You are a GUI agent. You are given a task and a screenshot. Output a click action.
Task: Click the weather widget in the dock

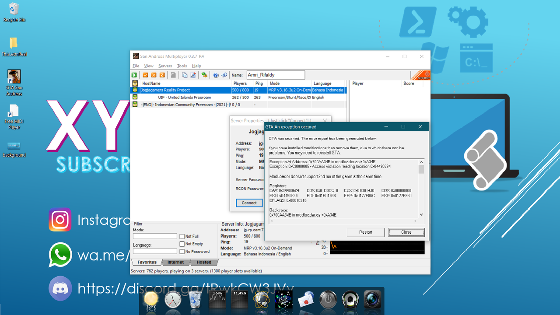(x=151, y=301)
